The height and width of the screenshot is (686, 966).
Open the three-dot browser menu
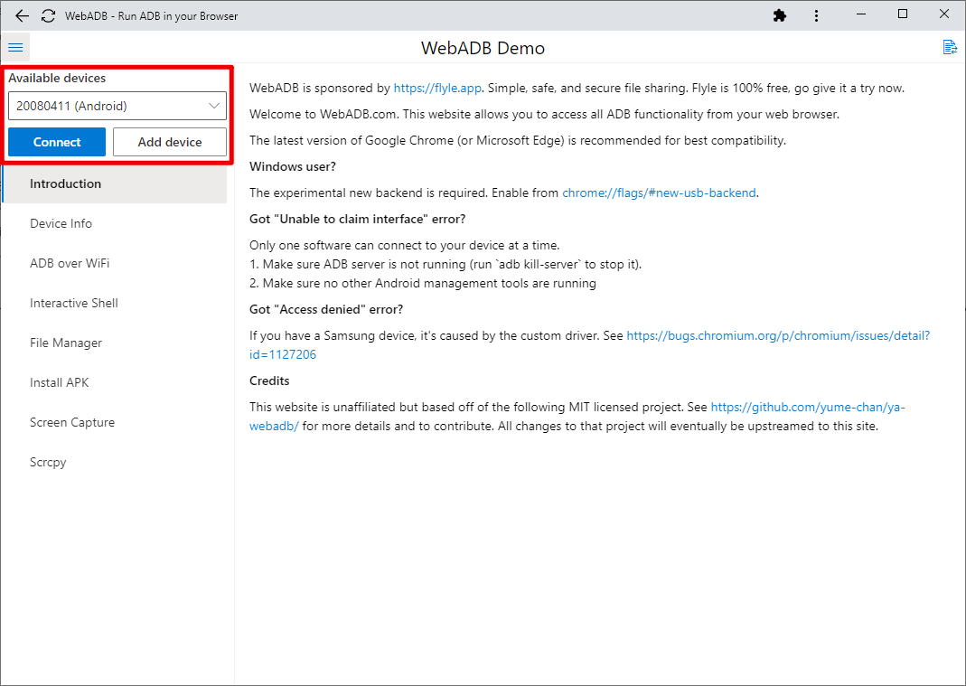tap(816, 15)
